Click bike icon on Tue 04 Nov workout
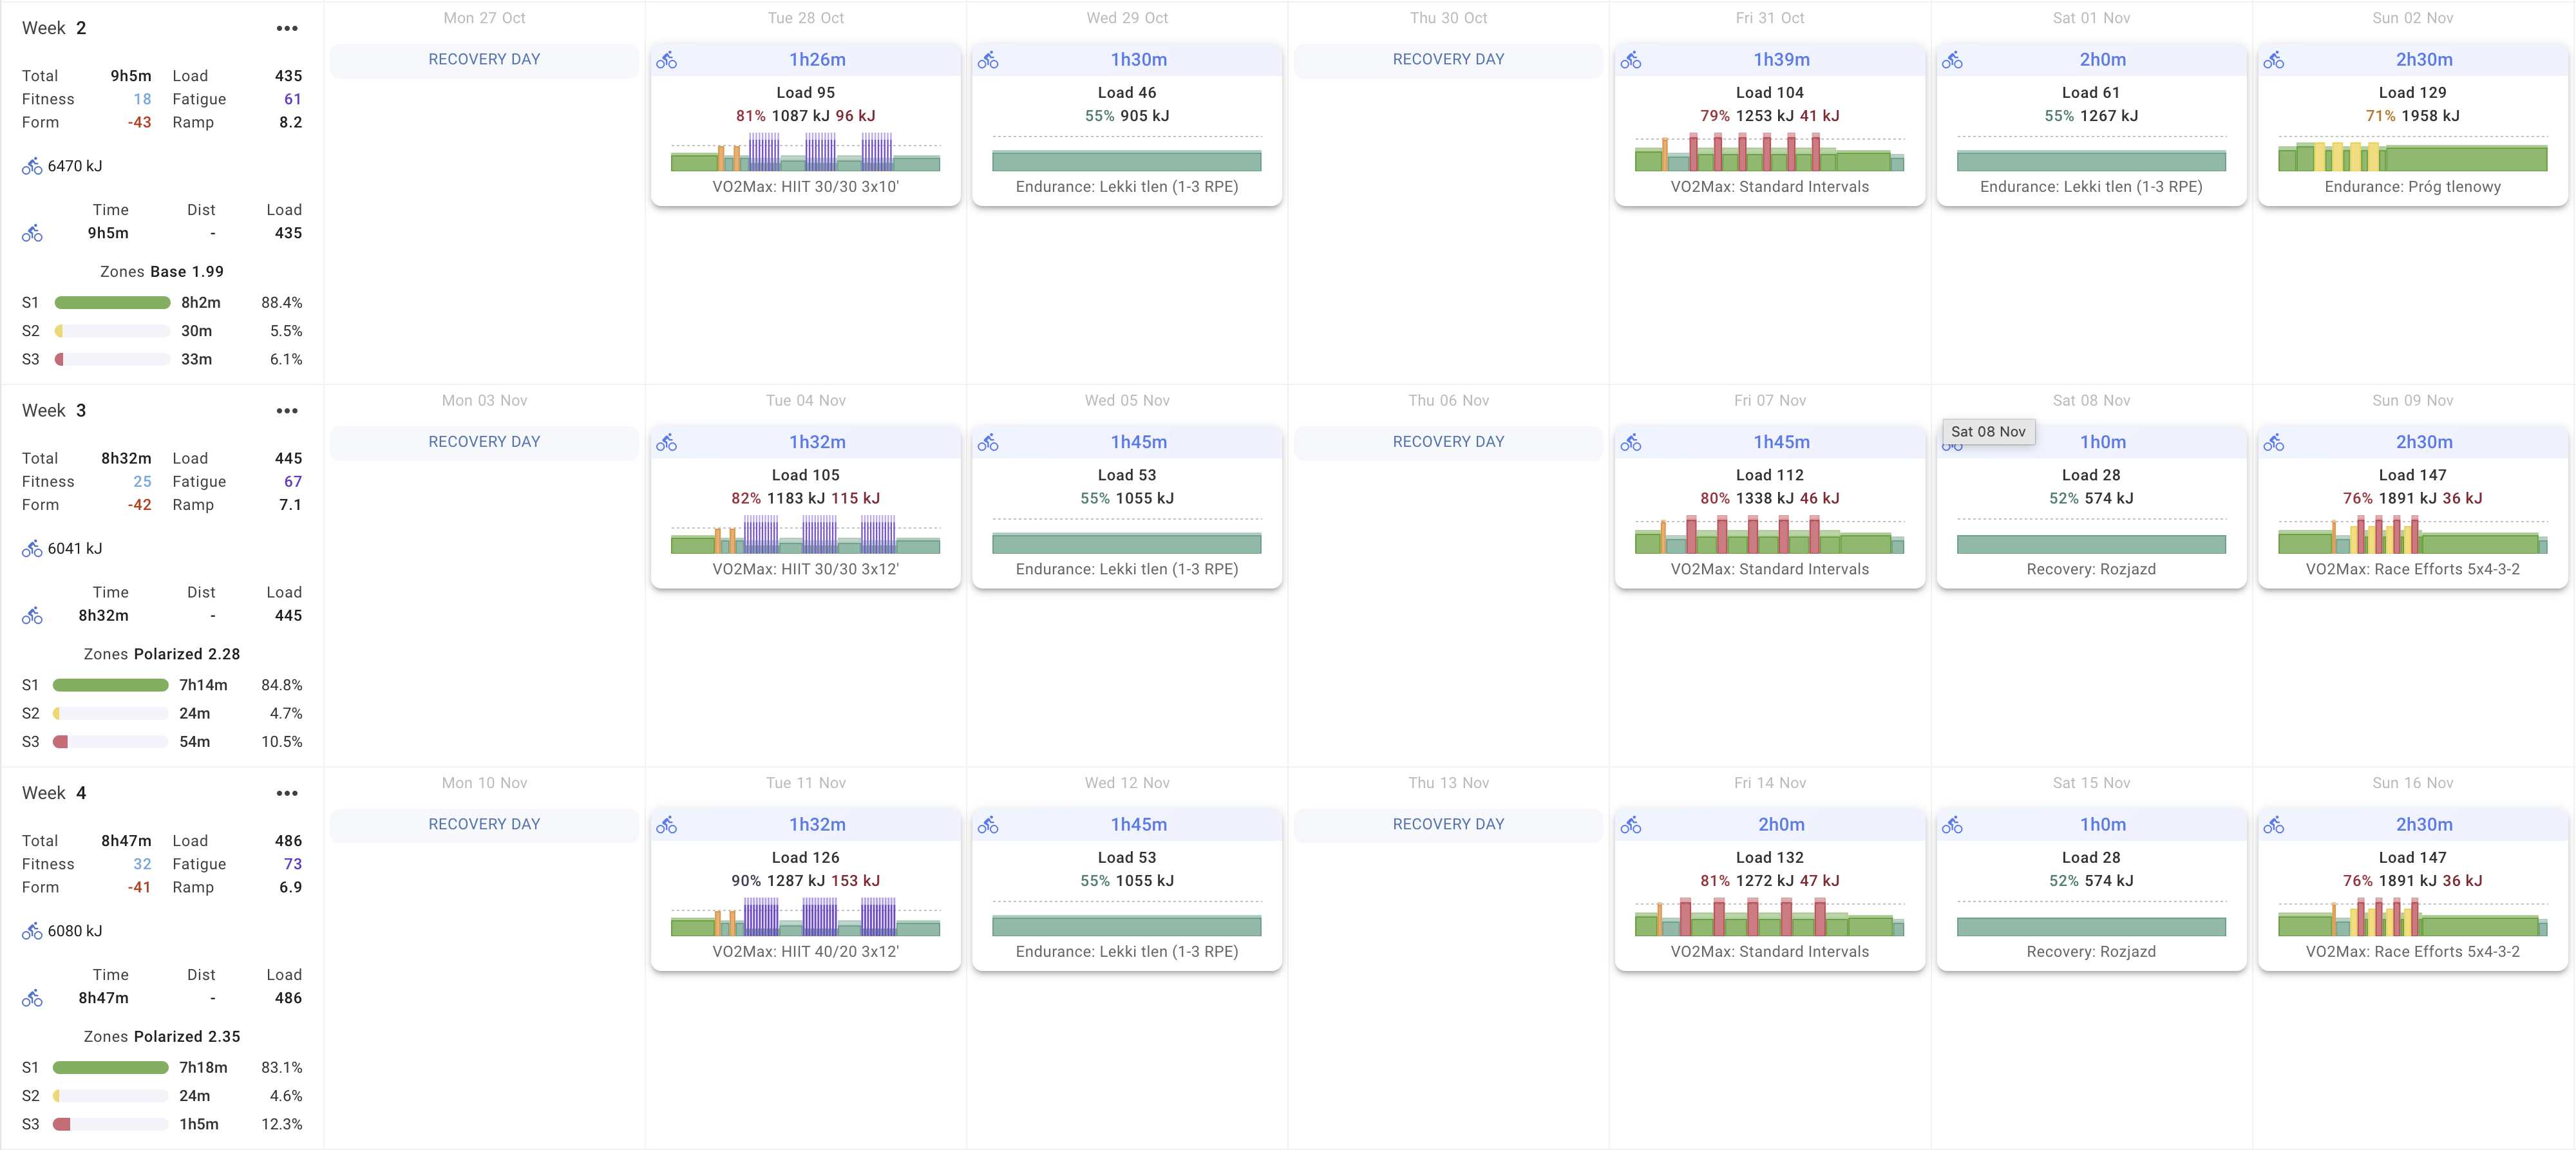The height and width of the screenshot is (1150, 2576). pos(667,443)
